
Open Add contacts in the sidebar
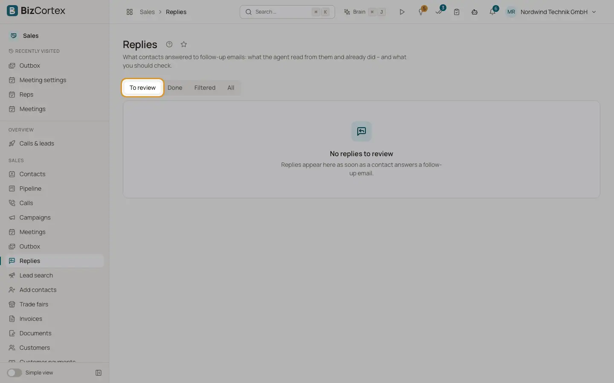[55, 290]
